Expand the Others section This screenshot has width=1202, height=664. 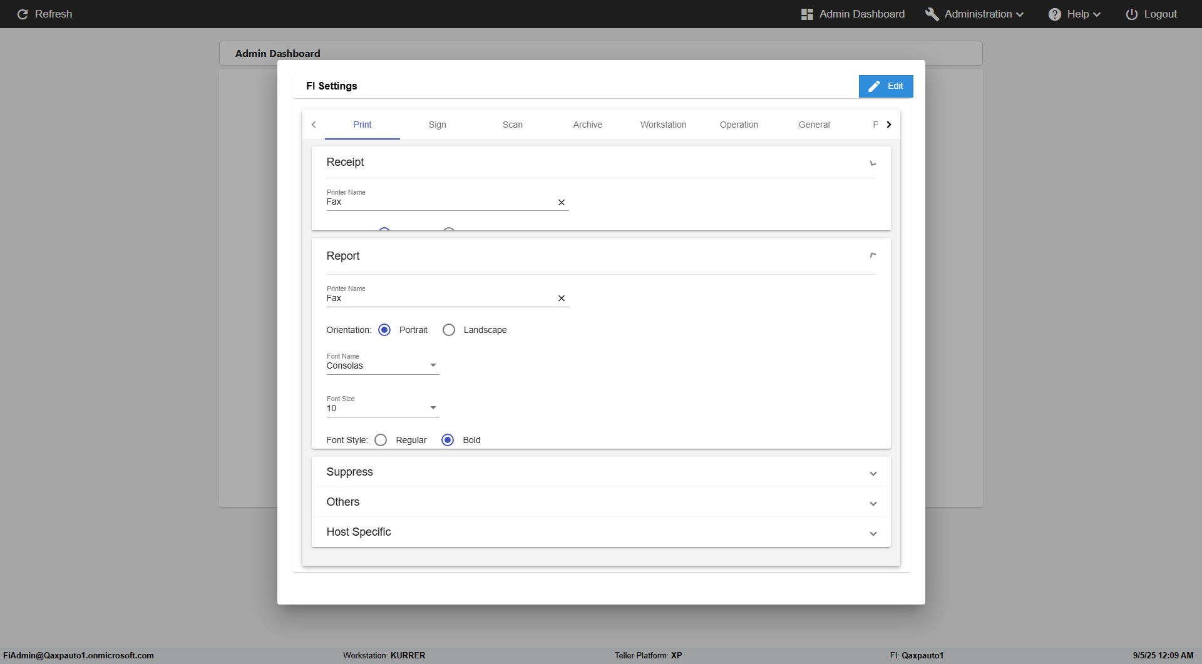[601, 502]
